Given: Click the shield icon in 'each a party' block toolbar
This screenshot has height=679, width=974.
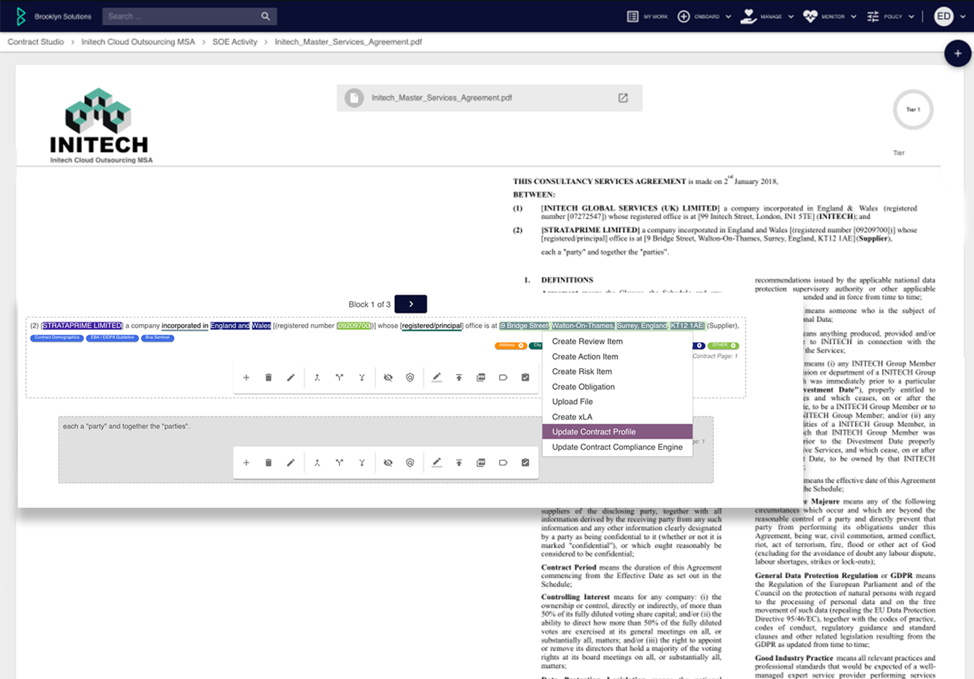Looking at the screenshot, I should click(410, 463).
